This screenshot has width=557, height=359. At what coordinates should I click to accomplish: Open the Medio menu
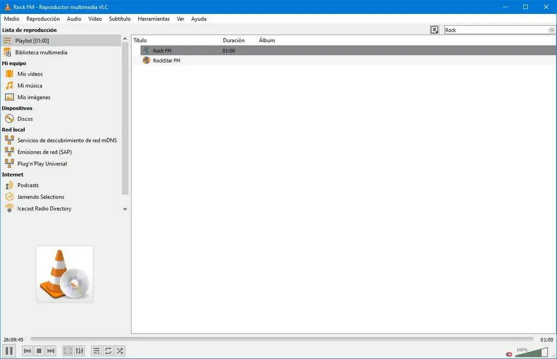click(x=12, y=19)
